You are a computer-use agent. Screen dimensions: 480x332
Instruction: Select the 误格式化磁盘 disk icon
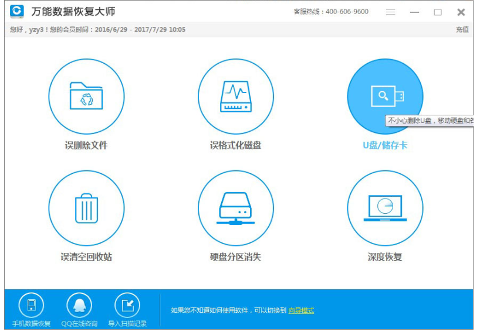pos(235,96)
